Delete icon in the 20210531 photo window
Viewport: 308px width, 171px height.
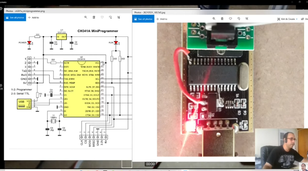[x=222, y=18]
